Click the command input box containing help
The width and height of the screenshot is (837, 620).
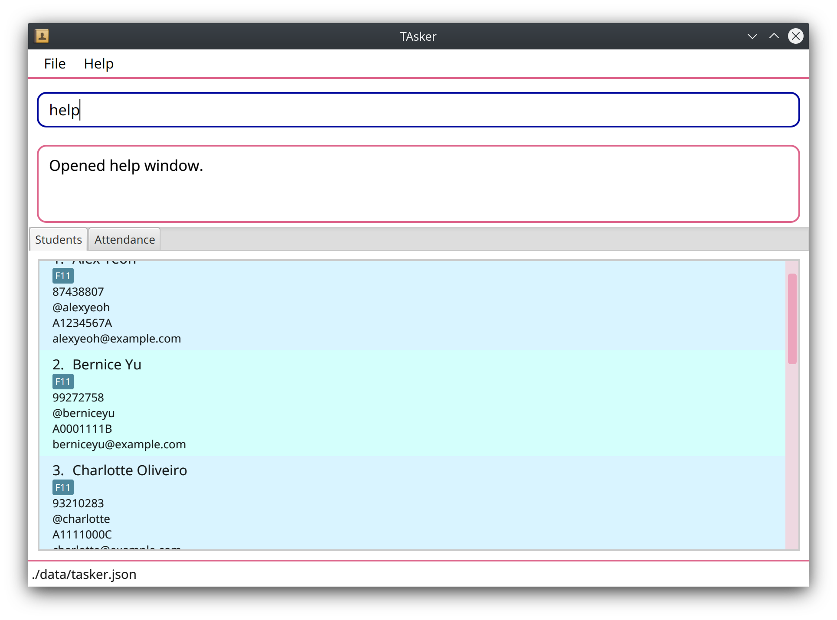pyautogui.click(x=418, y=110)
